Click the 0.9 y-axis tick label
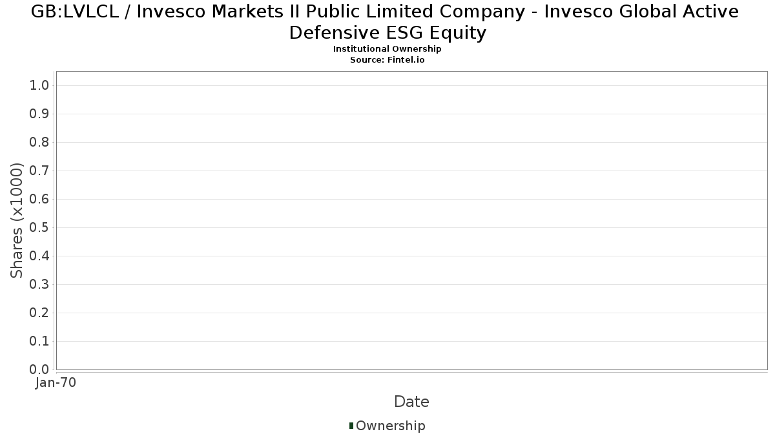The image size is (775, 436). tap(39, 114)
